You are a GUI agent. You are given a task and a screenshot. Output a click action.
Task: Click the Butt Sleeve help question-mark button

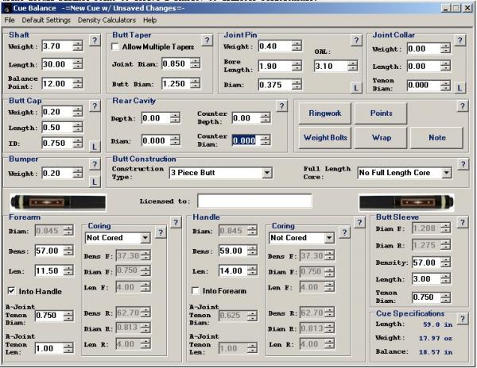click(x=462, y=223)
